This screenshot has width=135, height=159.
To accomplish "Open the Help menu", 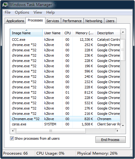I will pyautogui.click(x=50, y=12).
